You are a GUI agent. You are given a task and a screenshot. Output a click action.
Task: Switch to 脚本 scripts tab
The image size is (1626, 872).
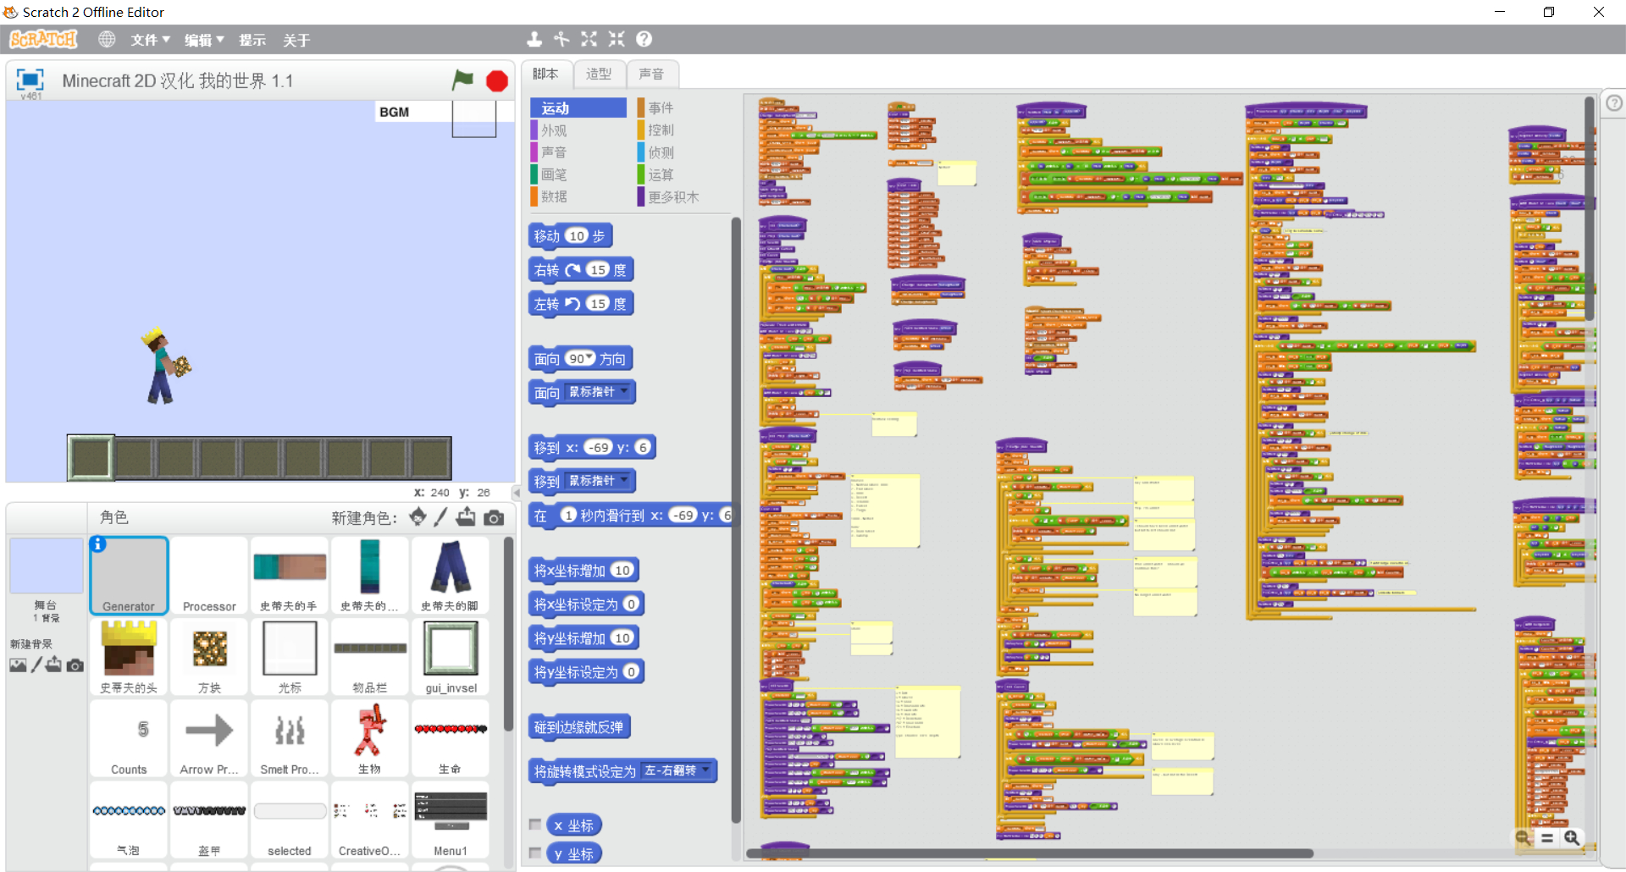click(x=546, y=74)
